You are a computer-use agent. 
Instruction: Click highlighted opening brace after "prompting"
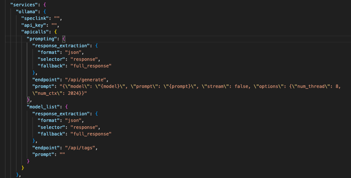64,39
